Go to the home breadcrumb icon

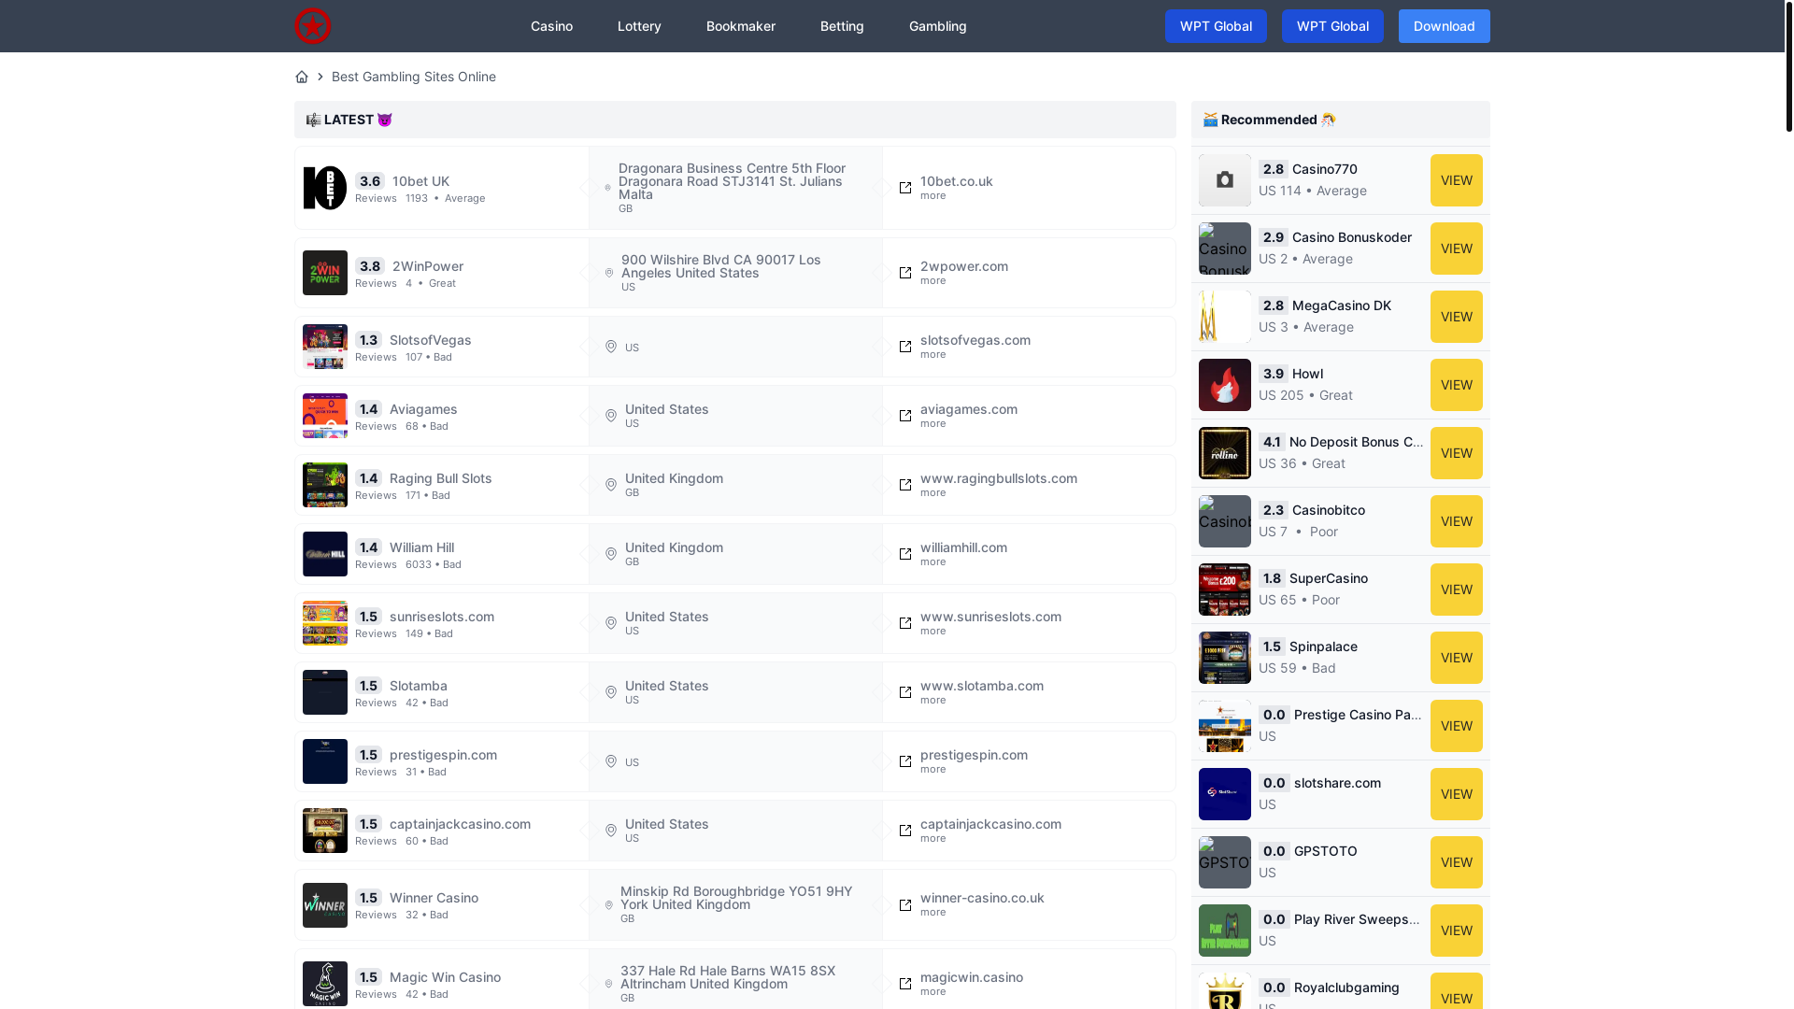(x=302, y=77)
